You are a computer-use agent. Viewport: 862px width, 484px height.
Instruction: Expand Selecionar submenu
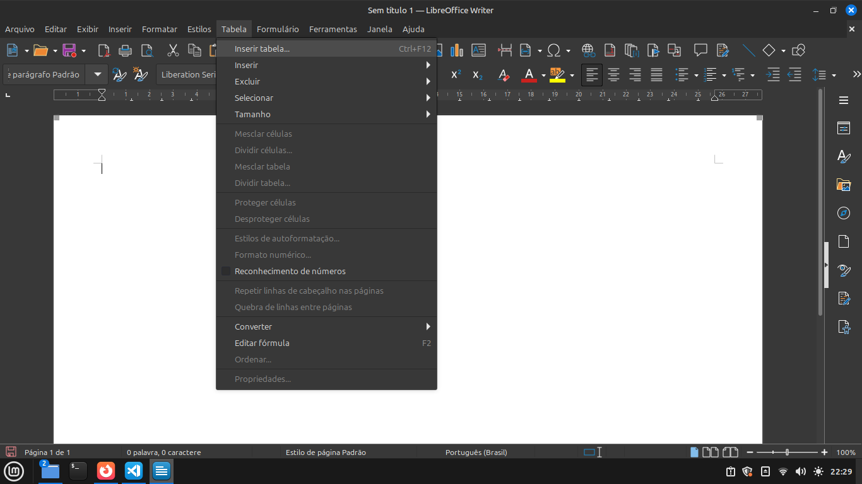click(x=326, y=98)
